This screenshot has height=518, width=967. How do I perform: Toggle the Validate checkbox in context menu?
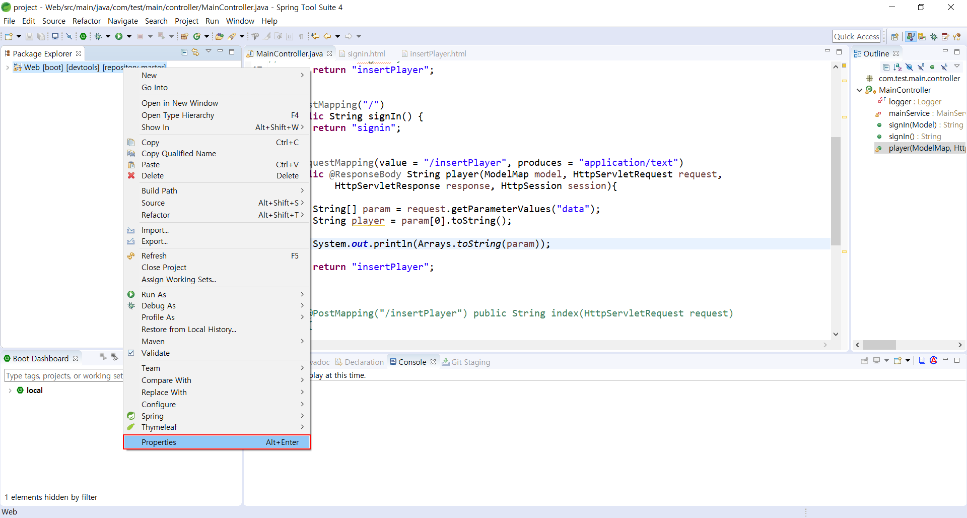coord(131,353)
